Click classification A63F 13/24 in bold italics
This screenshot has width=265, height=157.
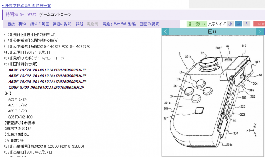tap(46, 70)
